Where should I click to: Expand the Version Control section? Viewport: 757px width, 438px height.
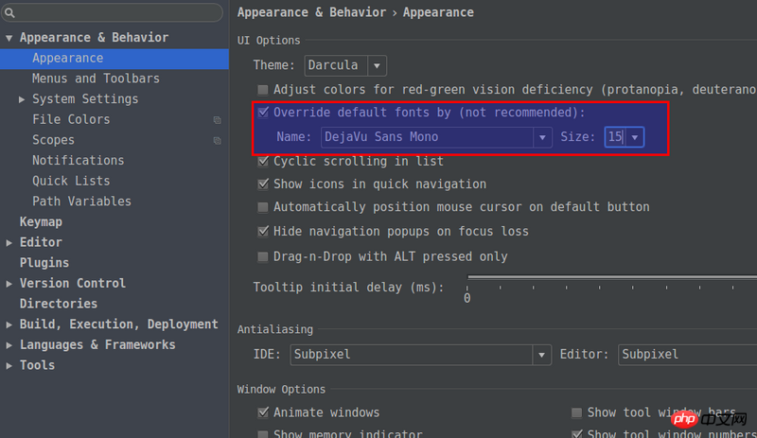coord(9,283)
